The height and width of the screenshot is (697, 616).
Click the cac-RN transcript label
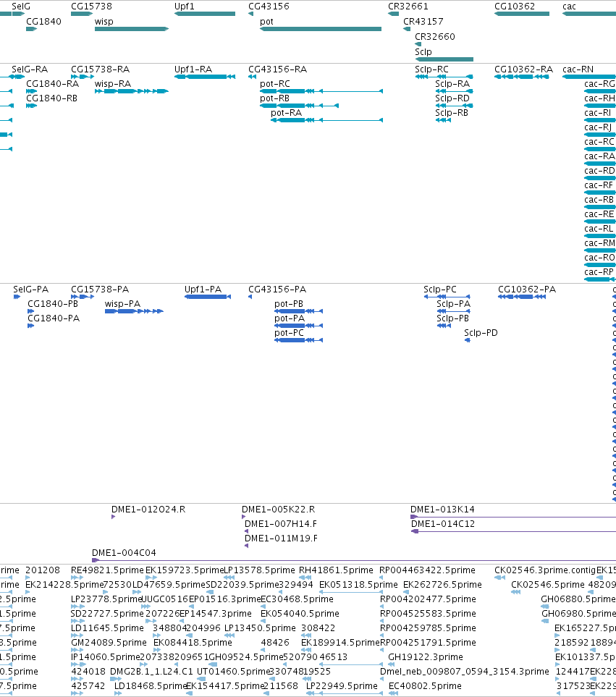[x=578, y=69]
